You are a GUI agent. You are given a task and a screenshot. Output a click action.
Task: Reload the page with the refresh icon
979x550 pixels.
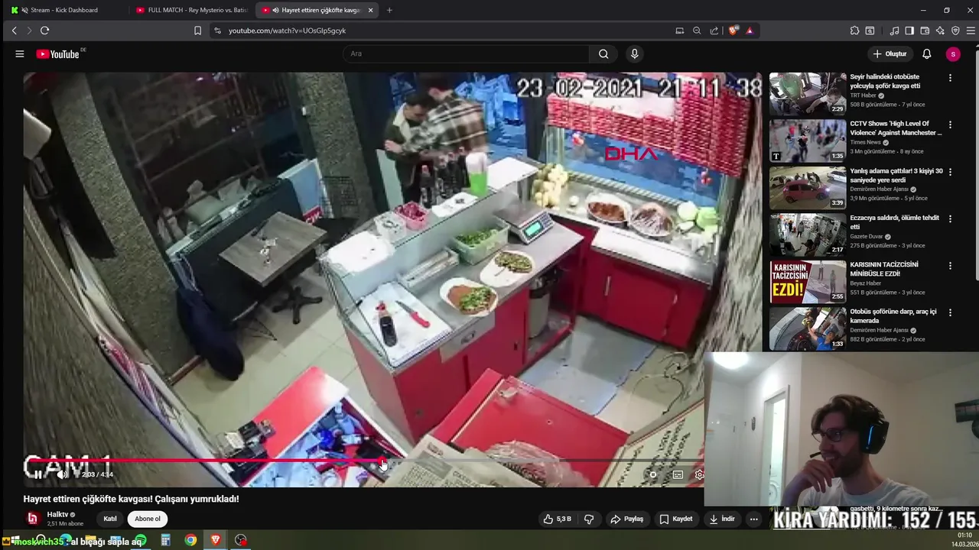pos(44,31)
